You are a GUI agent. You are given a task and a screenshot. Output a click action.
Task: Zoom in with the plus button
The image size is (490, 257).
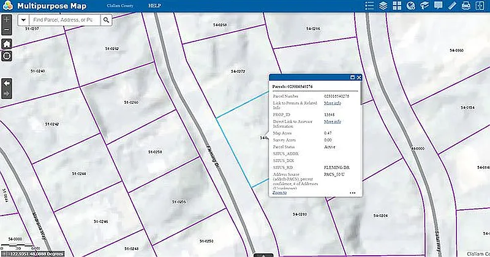[7, 20]
